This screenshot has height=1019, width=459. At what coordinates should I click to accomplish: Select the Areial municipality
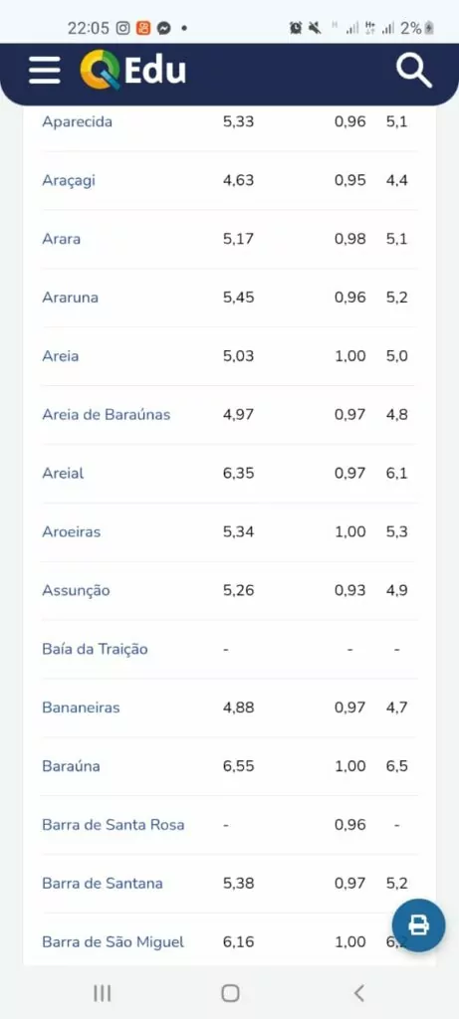click(63, 473)
